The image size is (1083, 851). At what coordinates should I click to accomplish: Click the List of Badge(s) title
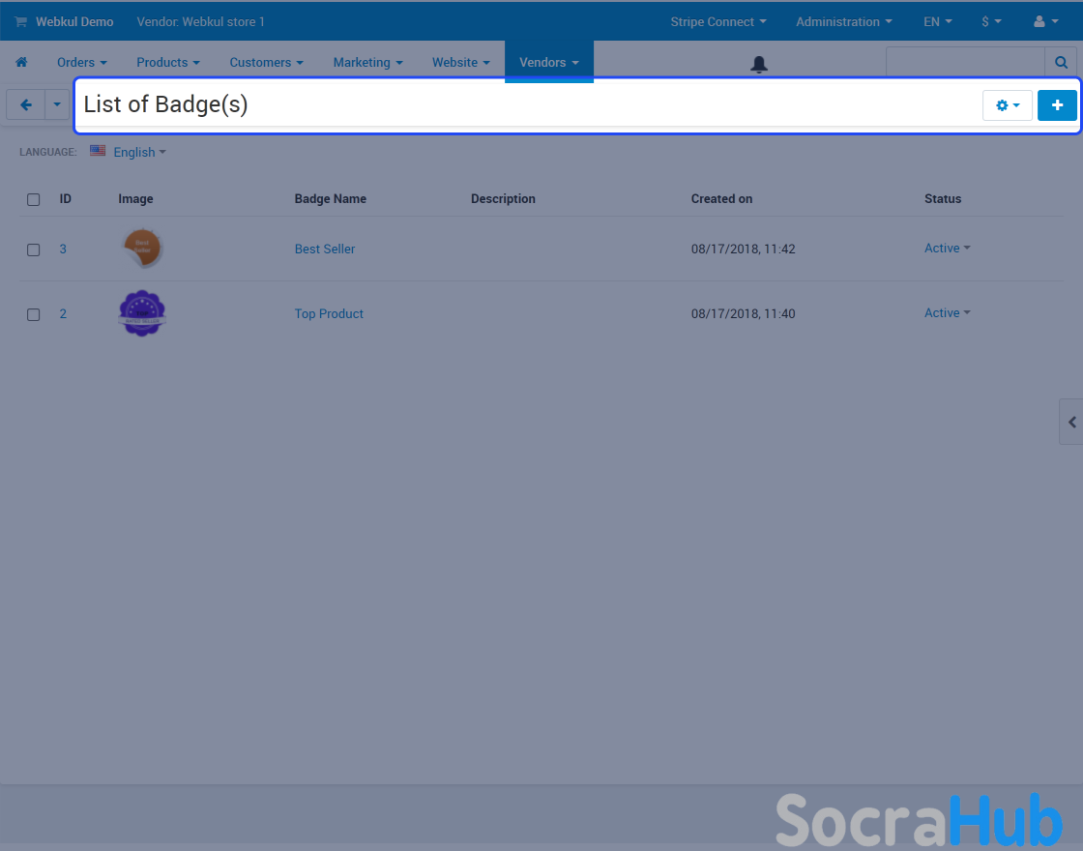pos(165,104)
